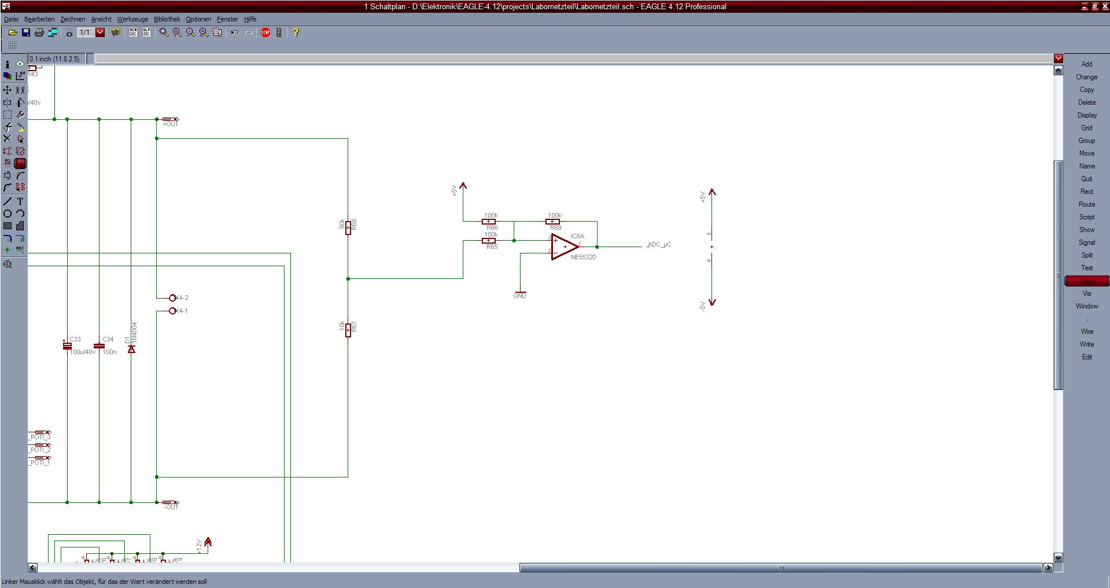This screenshot has width=1110, height=588.
Task: Open the Grid settings dotted icon
Action: [x=12, y=45]
